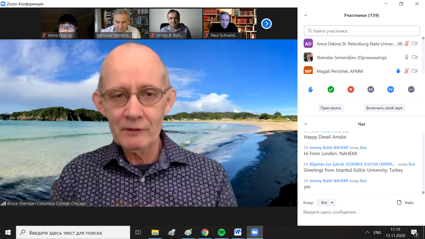
Task: Select Paul Schneider video thumbnail
Action: click(229, 24)
